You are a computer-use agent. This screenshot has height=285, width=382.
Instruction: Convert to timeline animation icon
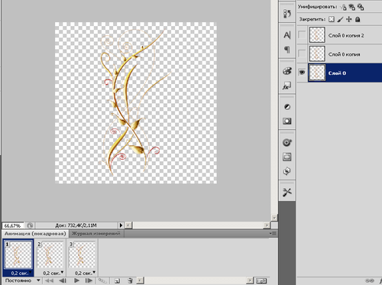(261, 280)
